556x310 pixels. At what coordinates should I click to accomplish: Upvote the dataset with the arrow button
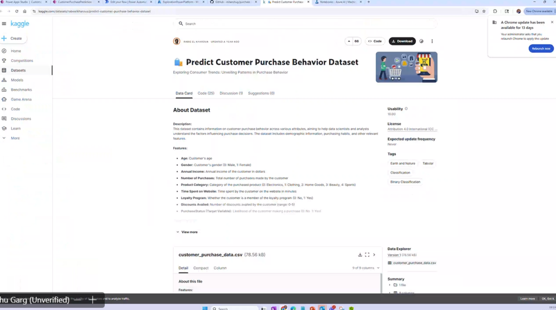click(x=349, y=41)
